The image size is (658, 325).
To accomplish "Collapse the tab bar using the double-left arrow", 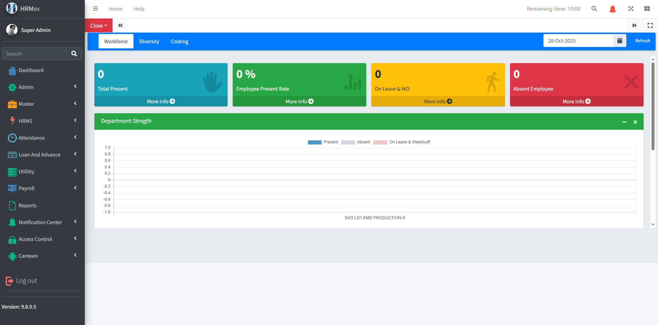I will point(120,25).
